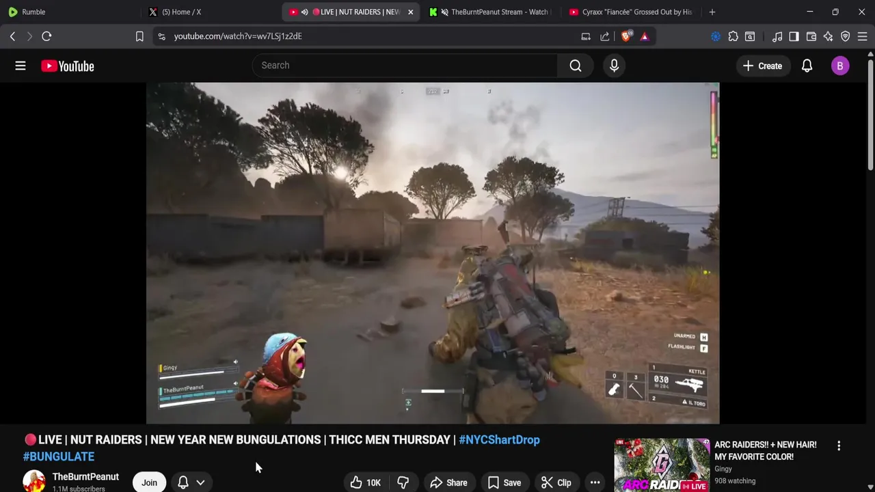Click the video player to pause
Viewport: 875px width, 492px height.
[433, 253]
